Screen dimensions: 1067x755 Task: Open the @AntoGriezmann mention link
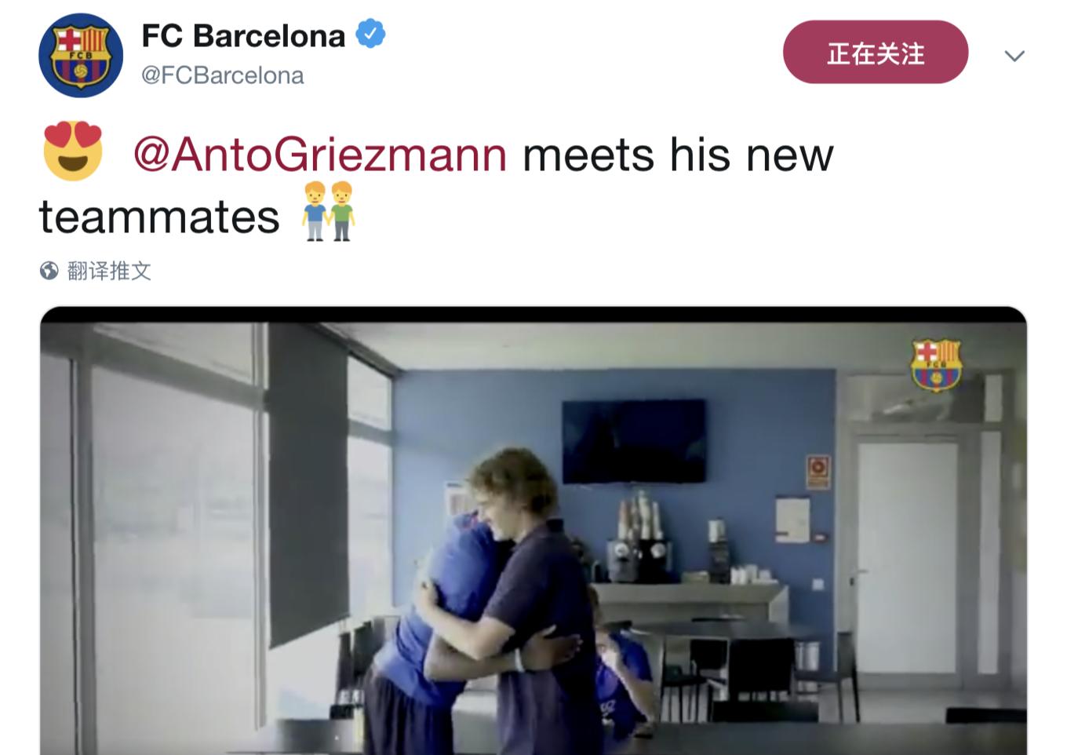[x=320, y=154]
